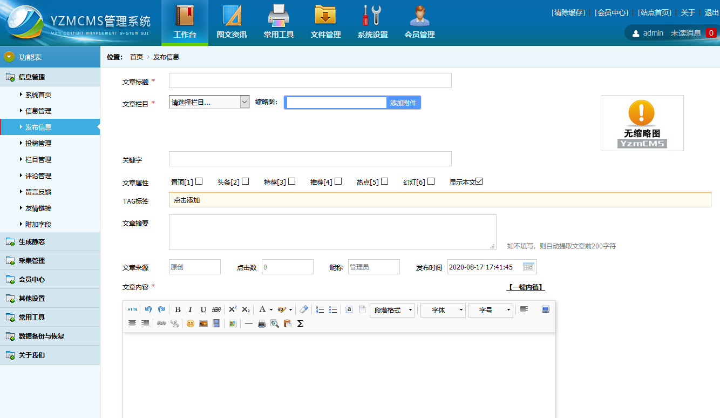
Task: Switch to the 图文资讯 top tab
Action: click(x=232, y=22)
